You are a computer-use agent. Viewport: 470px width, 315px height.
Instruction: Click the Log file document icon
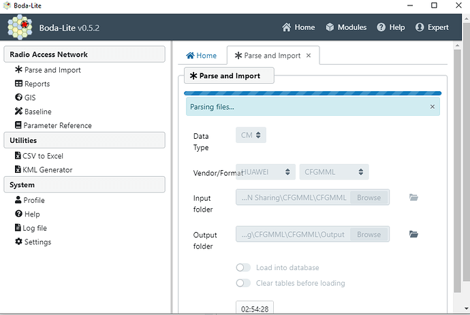click(18, 227)
